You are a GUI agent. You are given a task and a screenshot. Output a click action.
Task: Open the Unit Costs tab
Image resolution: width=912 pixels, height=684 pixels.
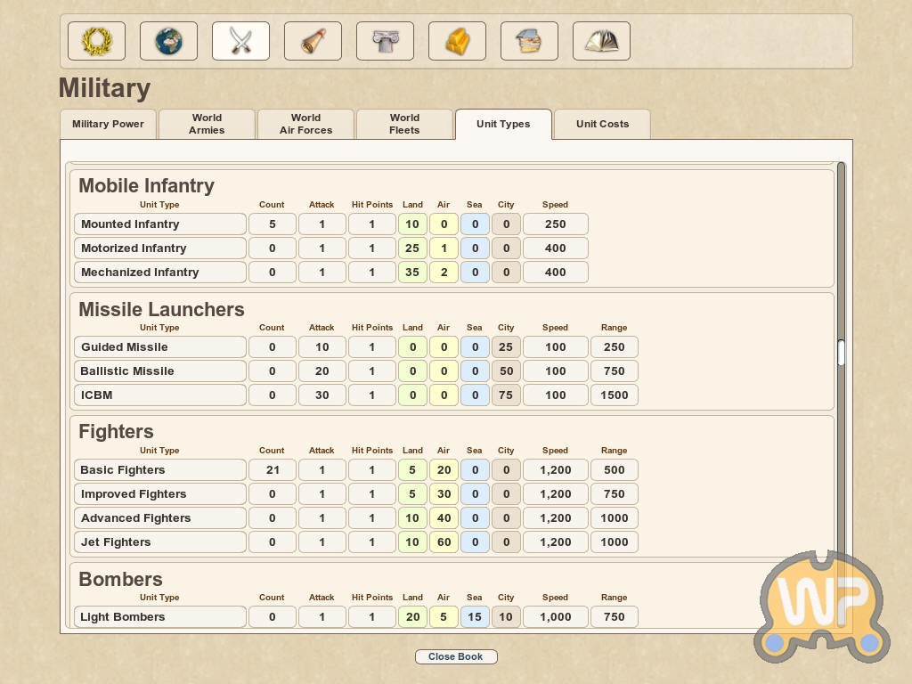coord(602,125)
